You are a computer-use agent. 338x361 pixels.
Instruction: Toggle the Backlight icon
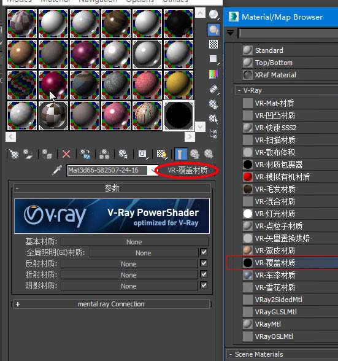pyautogui.click(x=213, y=30)
